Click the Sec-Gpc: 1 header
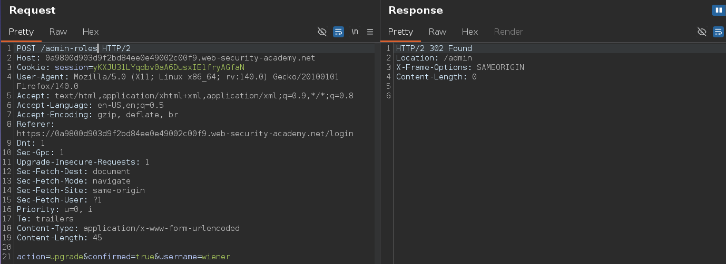Viewport: 726px width, 264px height. (40, 153)
